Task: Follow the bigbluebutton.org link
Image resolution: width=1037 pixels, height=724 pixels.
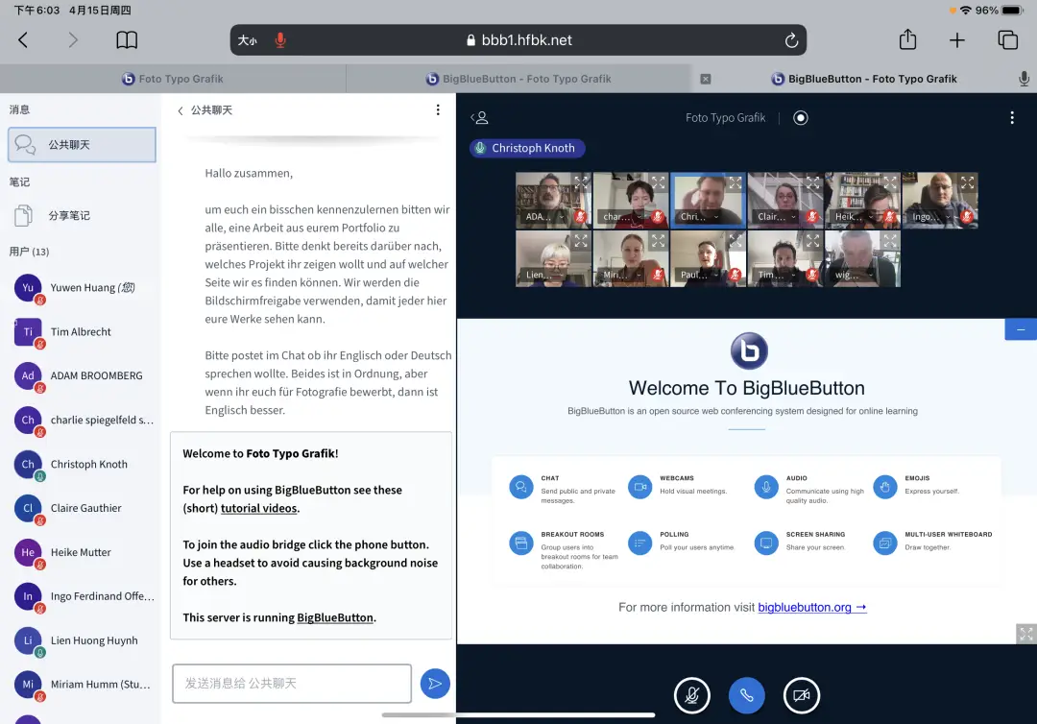Action: pos(812,607)
